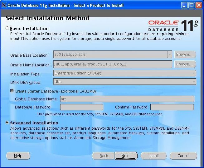The height and width of the screenshot is (168, 204).
Task: Open the UNIX DBA Group dropdown
Action: pos(124,82)
